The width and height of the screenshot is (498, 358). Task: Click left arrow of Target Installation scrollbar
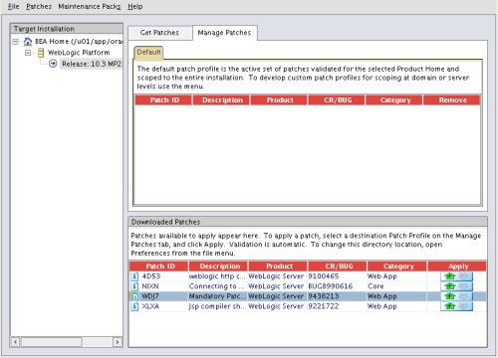tap(15, 342)
